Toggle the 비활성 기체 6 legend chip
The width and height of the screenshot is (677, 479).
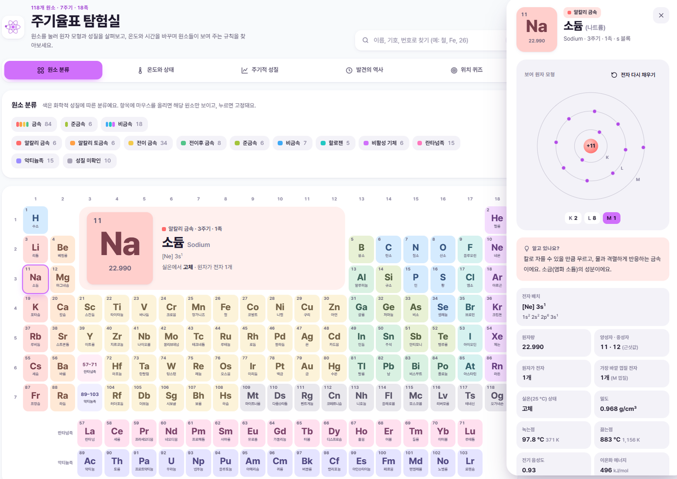click(383, 143)
